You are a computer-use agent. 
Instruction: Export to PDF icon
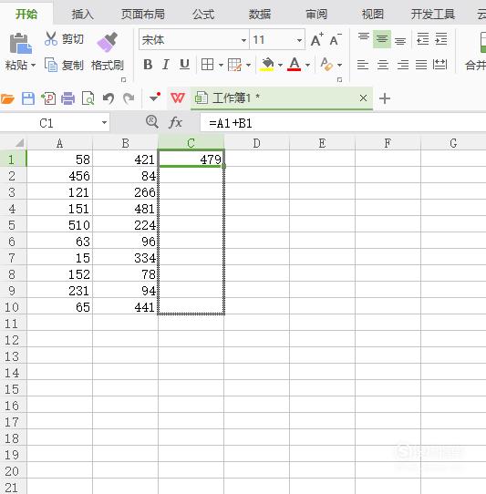(48, 98)
